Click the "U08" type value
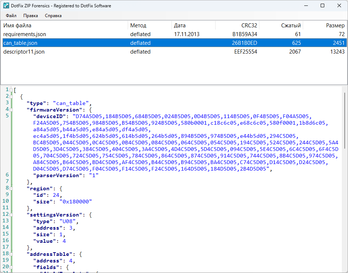 pyautogui.click(x=67, y=221)
